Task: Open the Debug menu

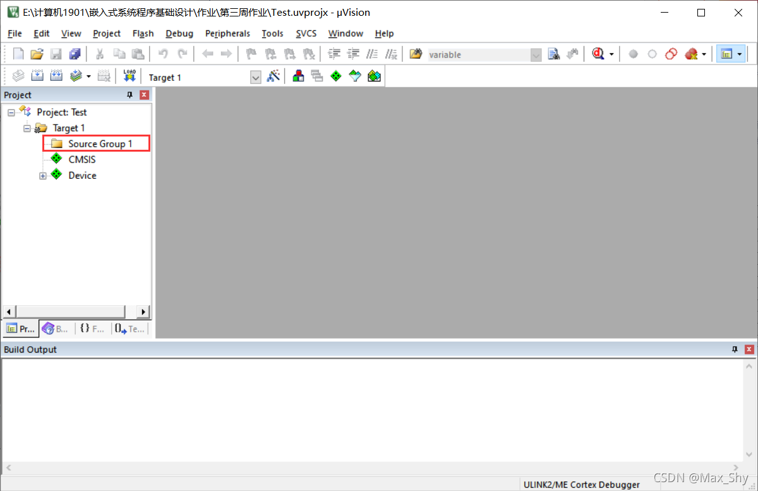Action: coord(179,33)
